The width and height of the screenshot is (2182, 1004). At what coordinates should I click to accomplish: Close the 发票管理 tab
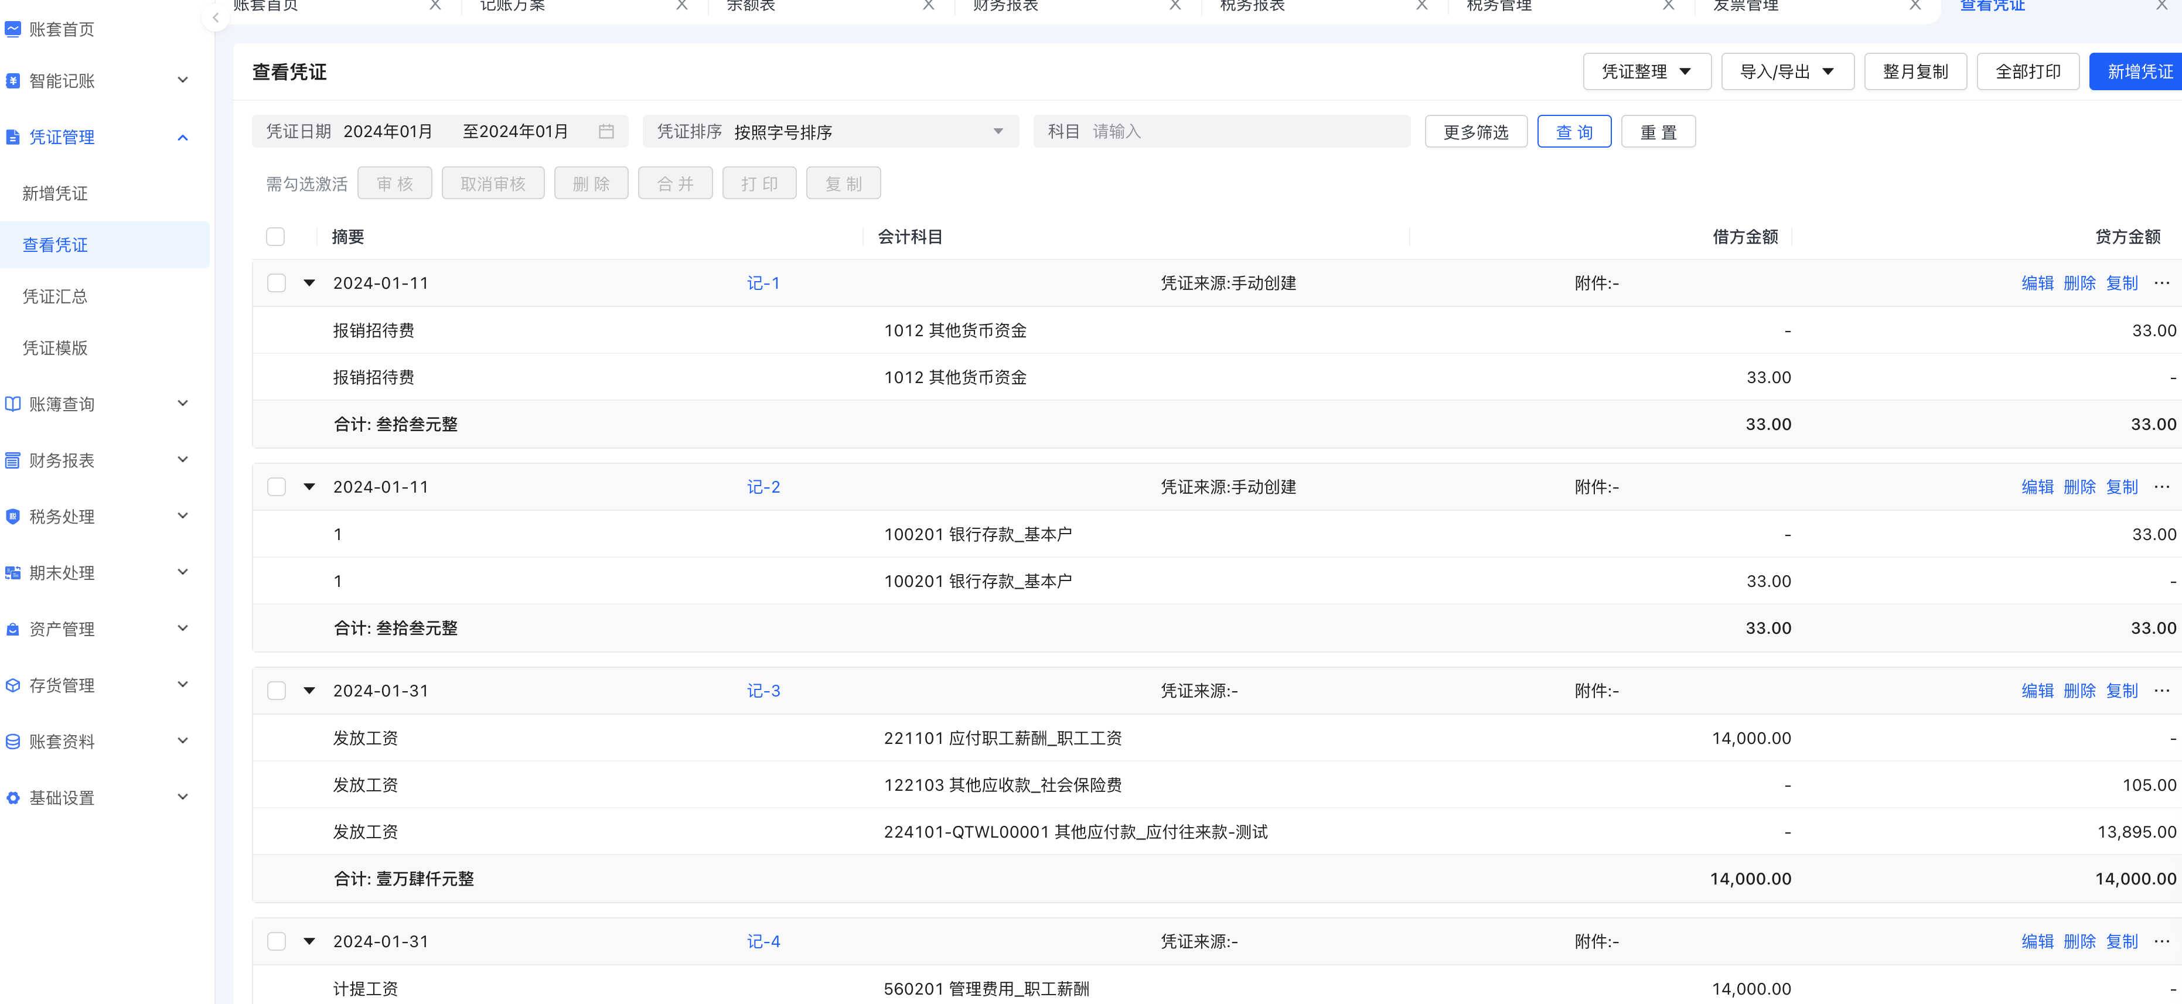[1915, 5]
